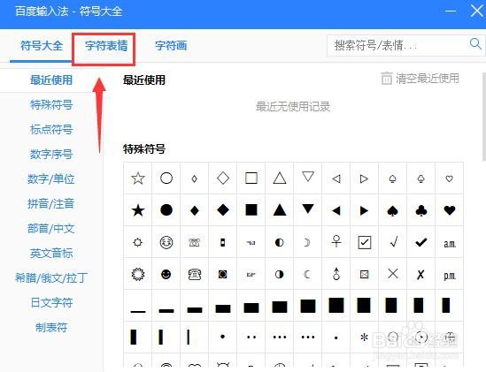This screenshot has width=486, height=372.
Task: Insert the solid right-pointing triangle symbol
Action: tap(364, 211)
